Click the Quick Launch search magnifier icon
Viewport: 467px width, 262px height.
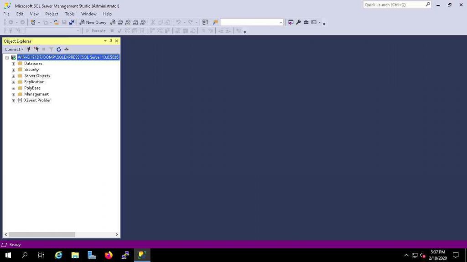click(x=427, y=4)
